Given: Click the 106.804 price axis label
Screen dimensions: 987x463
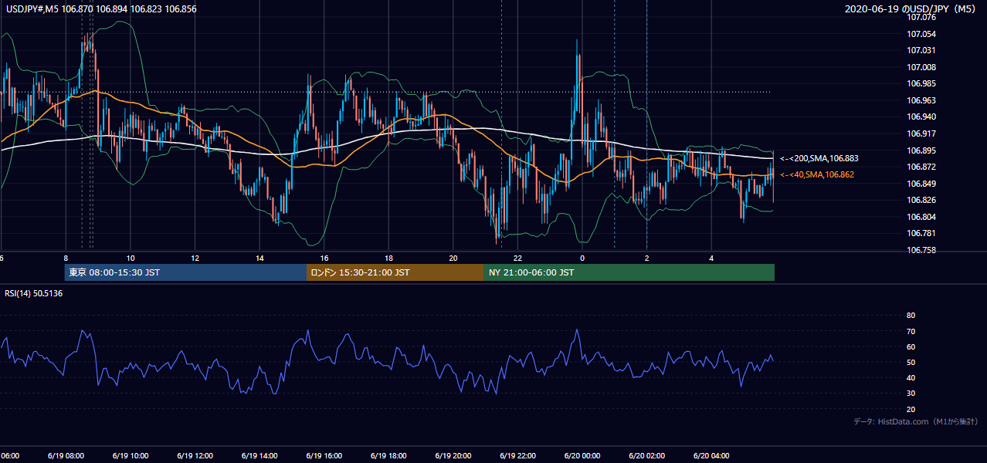Looking at the screenshot, I should 921,217.
